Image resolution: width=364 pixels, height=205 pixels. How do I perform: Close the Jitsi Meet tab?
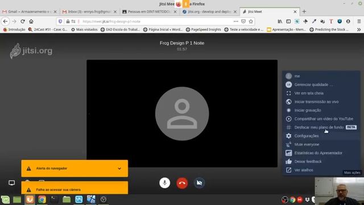[295, 11]
